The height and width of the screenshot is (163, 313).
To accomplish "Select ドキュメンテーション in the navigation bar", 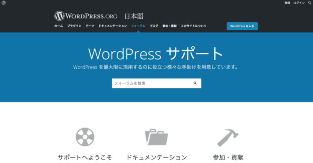I will (113, 26).
